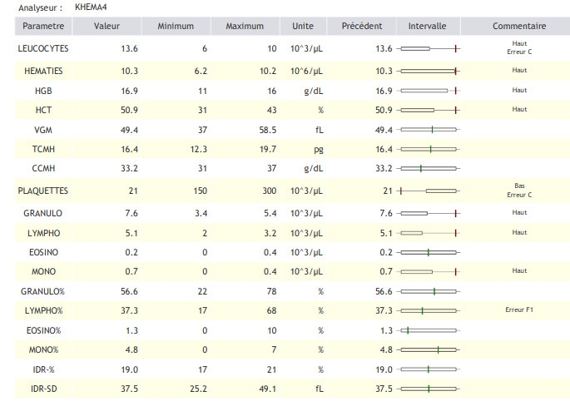Screen dimensions: 570x411
Task: Click the LYMPHO% parameter row label
Action: 42,310
